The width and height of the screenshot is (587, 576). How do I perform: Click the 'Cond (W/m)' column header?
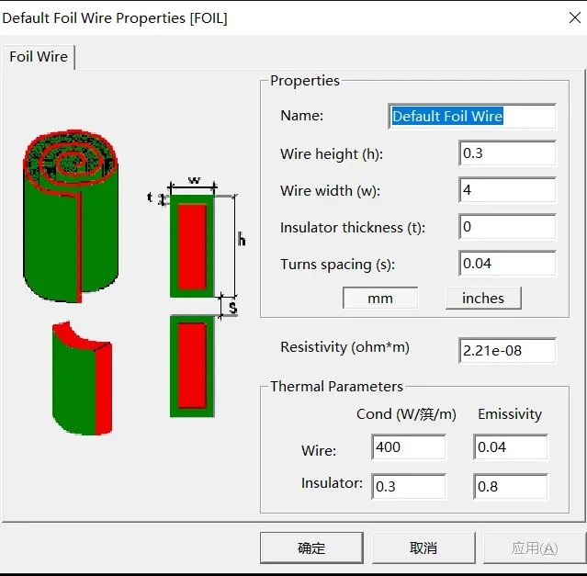pos(406,414)
